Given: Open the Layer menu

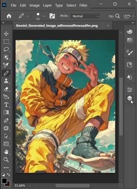Looking at the screenshot, I should [47, 5].
